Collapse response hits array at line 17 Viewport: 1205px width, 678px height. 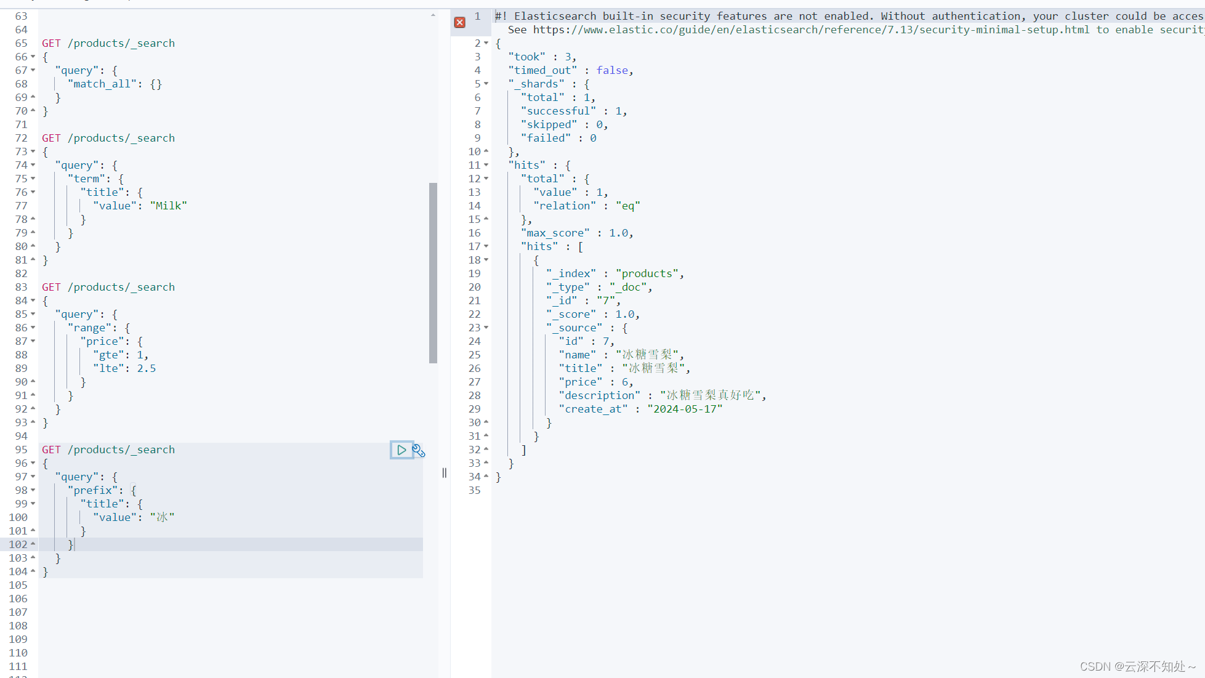486,246
